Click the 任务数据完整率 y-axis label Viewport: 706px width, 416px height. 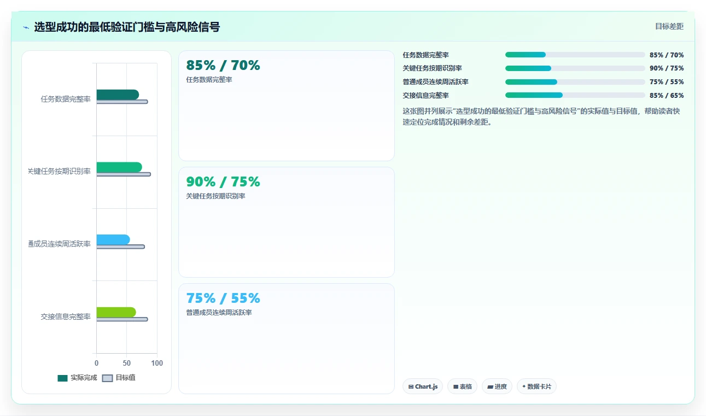[x=66, y=99]
